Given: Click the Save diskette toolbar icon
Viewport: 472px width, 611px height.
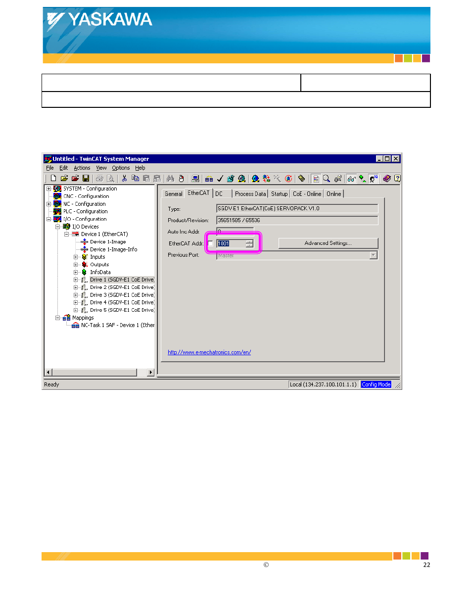Looking at the screenshot, I should (x=86, y=179).
